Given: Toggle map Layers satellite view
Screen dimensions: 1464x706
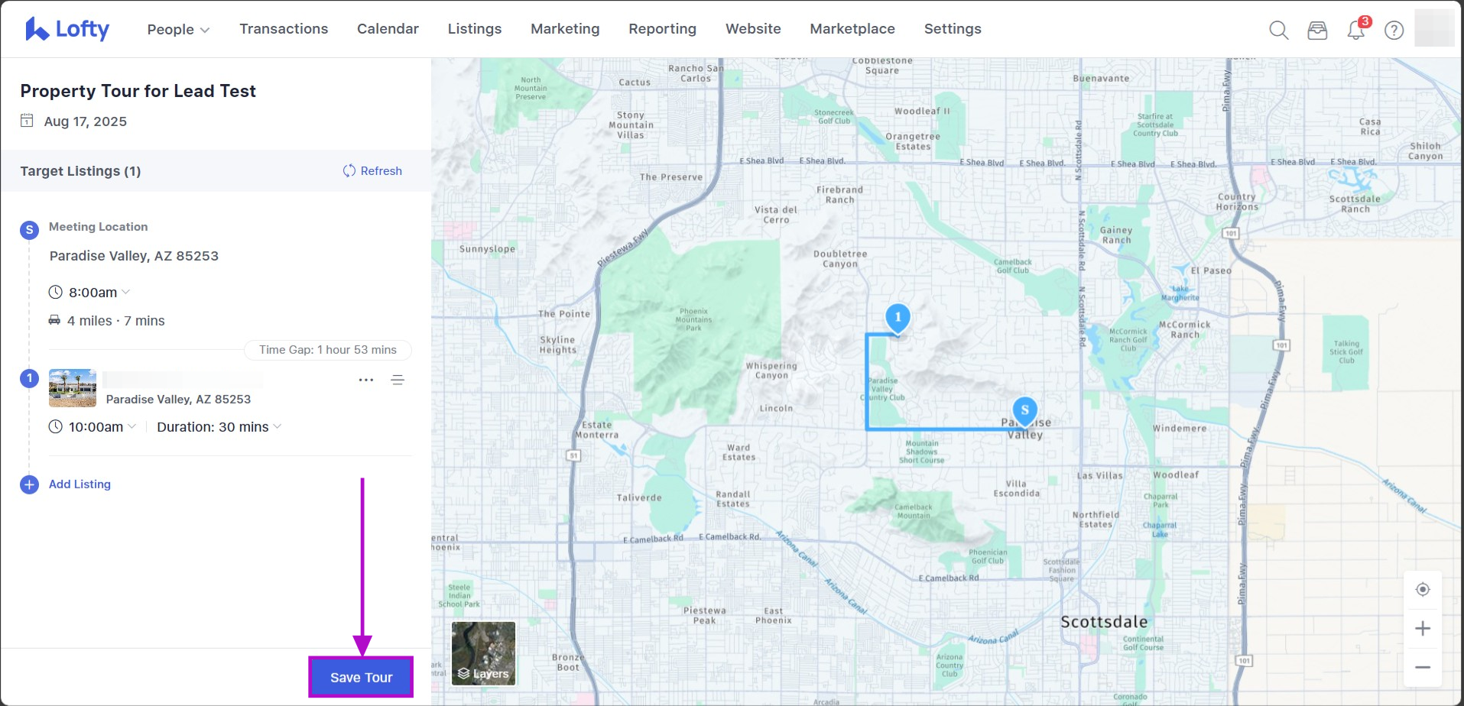Looking at the screenshot, I should coord(483,653).
